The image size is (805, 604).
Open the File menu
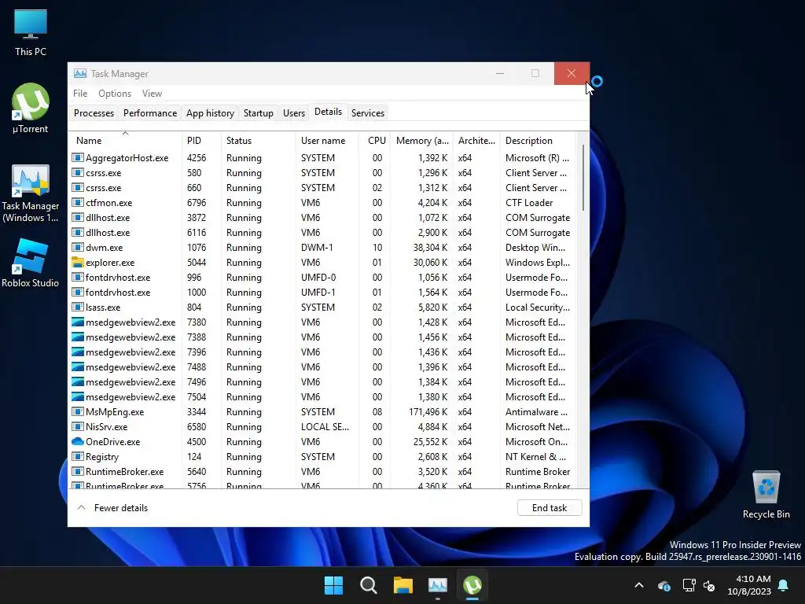tap(80, 94)
